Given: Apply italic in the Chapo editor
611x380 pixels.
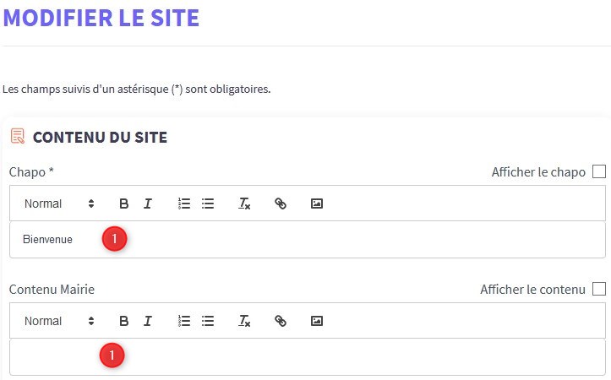Looking at the screenshot, I should pyautogui.click(x=148, y=204).
